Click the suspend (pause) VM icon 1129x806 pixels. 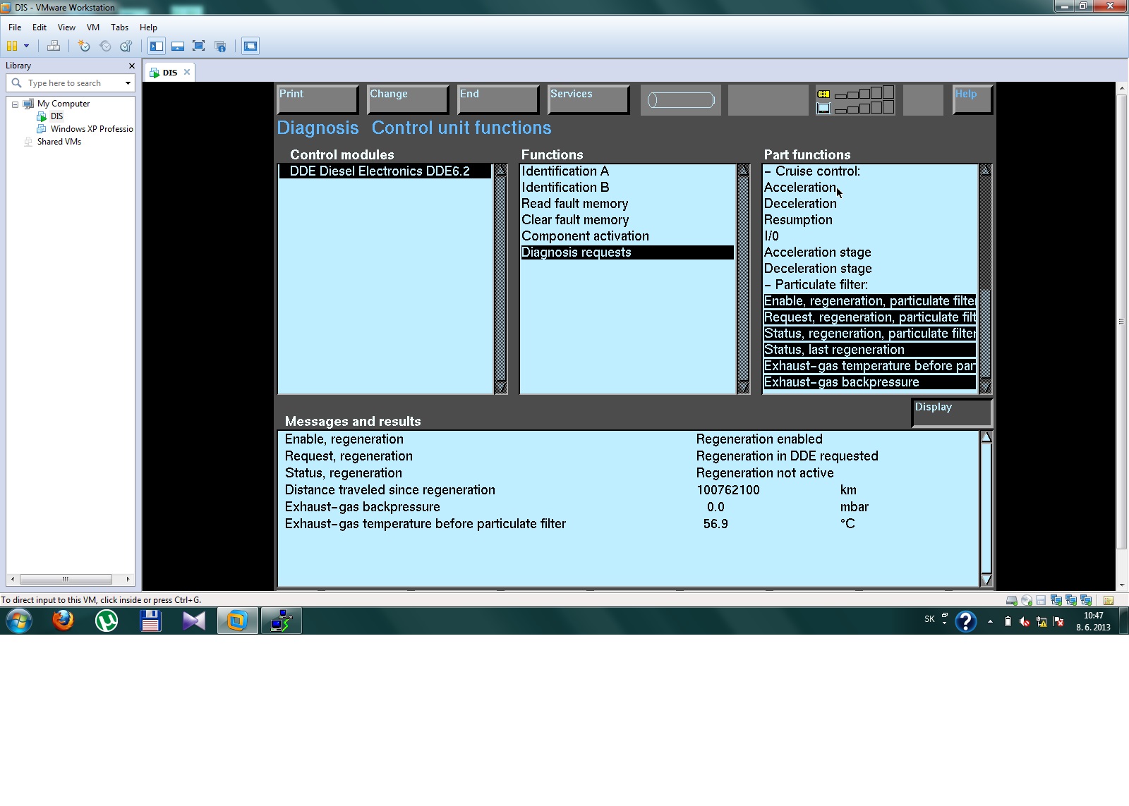point(12,47)
